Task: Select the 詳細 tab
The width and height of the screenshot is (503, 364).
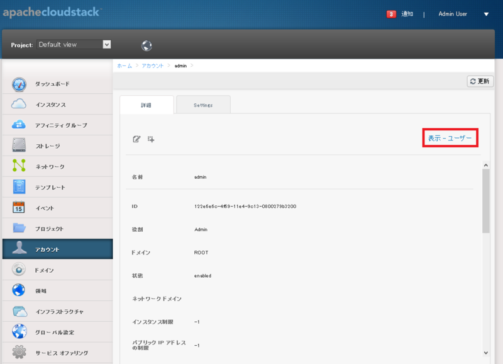Action: click(x=146, y=105)
